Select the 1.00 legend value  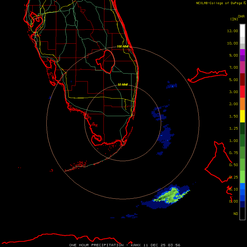pos(234,141)
